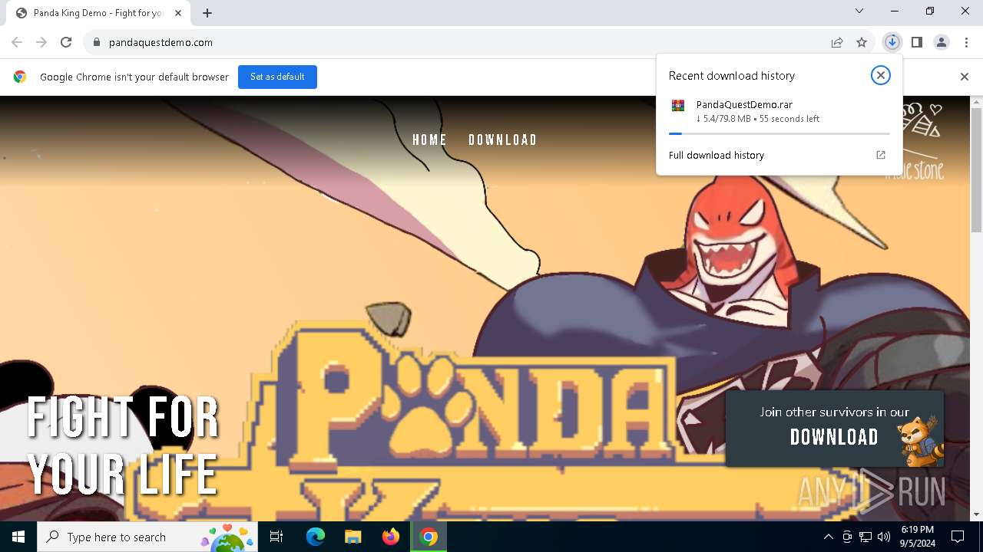
Task: Click the search highlights icon in taskbar search
Action: 227,537
